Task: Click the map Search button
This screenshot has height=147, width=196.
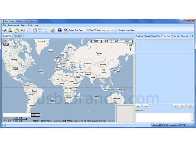Action: (36, 115)
